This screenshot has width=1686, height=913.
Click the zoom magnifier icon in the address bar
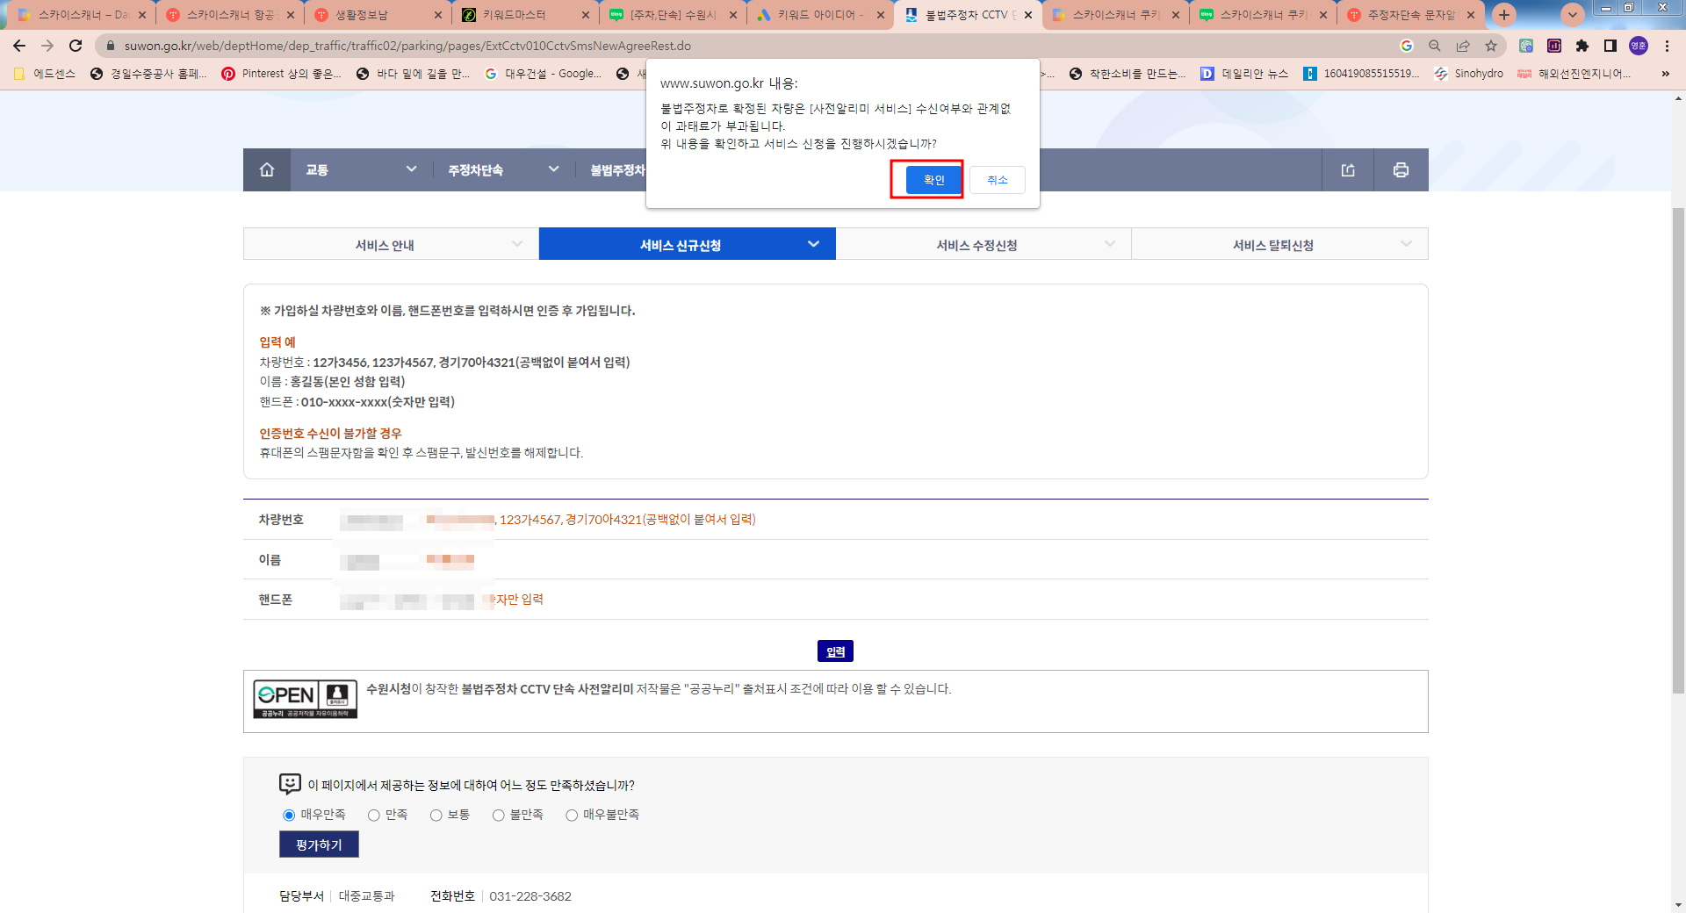coord(1433,46)
